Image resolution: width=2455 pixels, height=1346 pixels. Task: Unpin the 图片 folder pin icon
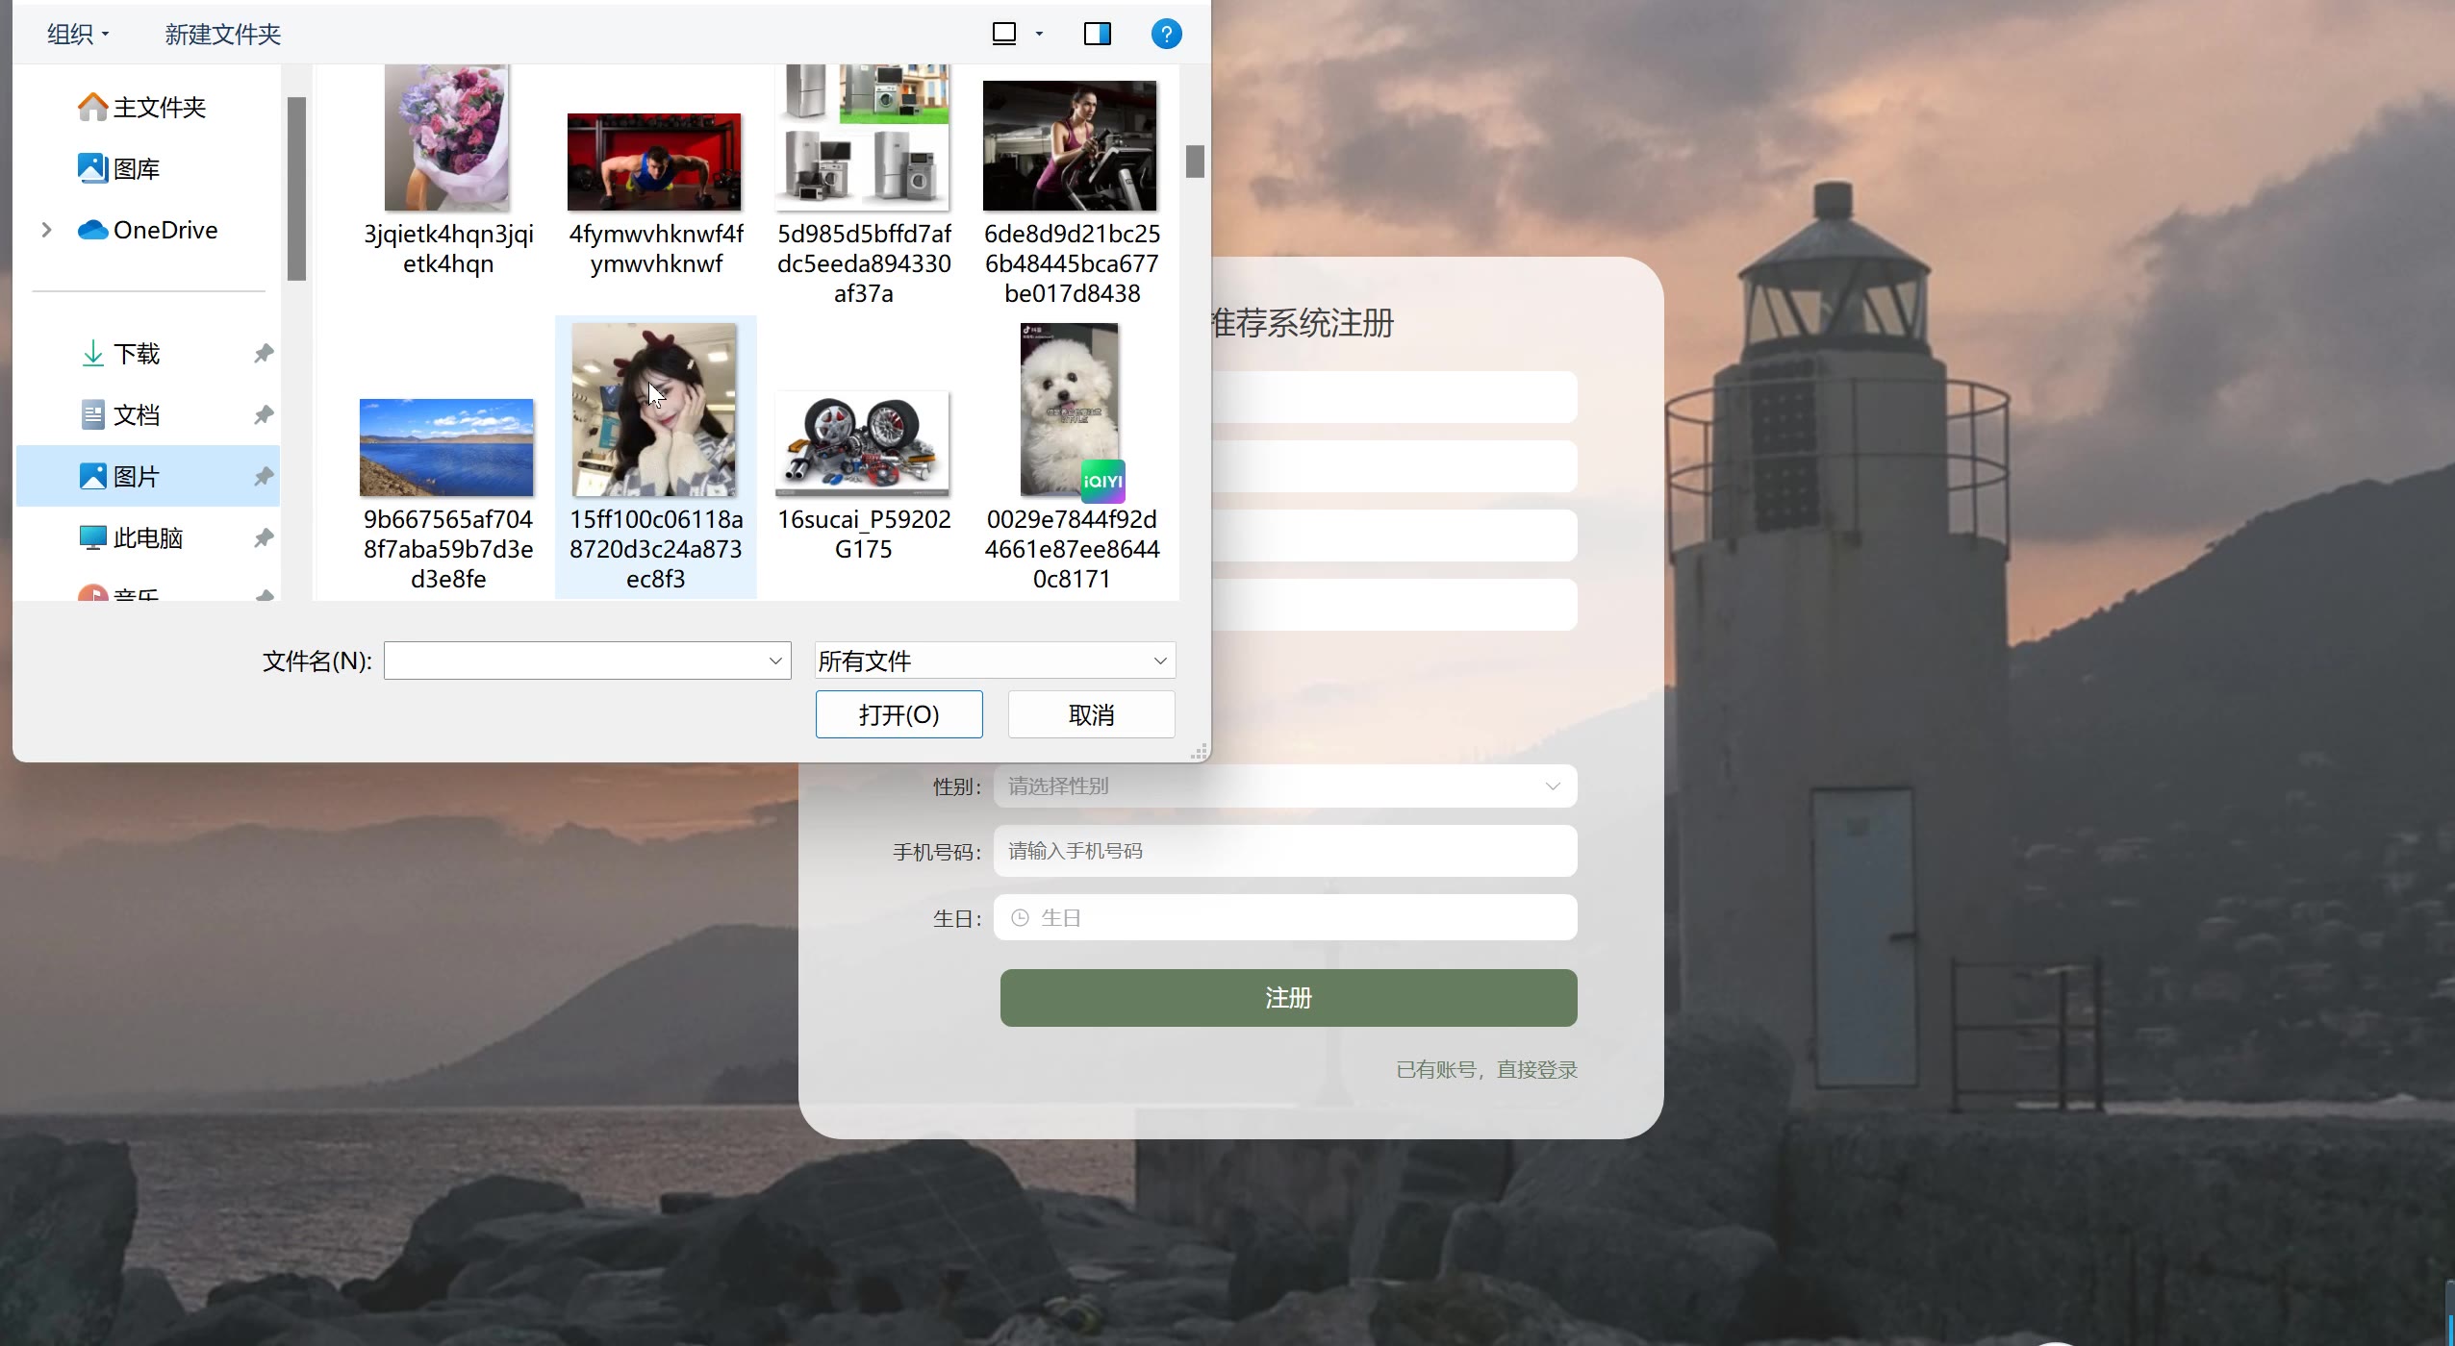point(264,476)
